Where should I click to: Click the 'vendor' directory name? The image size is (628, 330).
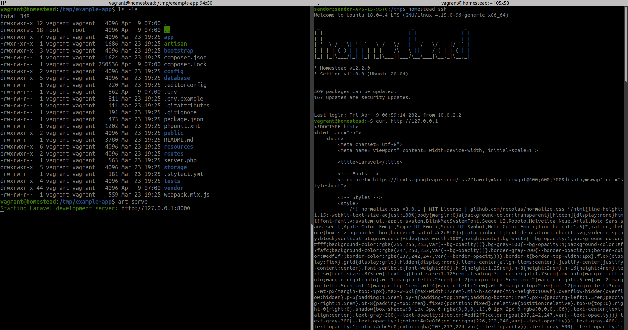174,188
